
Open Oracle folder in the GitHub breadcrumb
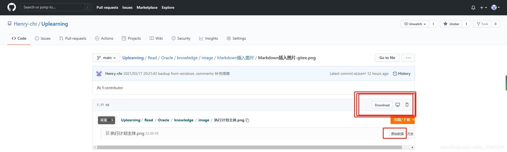(x=167, y=58)
